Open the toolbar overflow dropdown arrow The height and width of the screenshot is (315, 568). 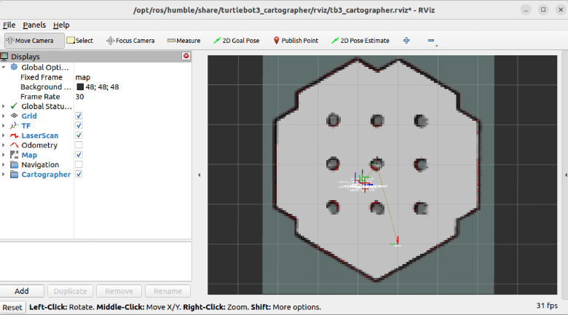click(436, 46)
